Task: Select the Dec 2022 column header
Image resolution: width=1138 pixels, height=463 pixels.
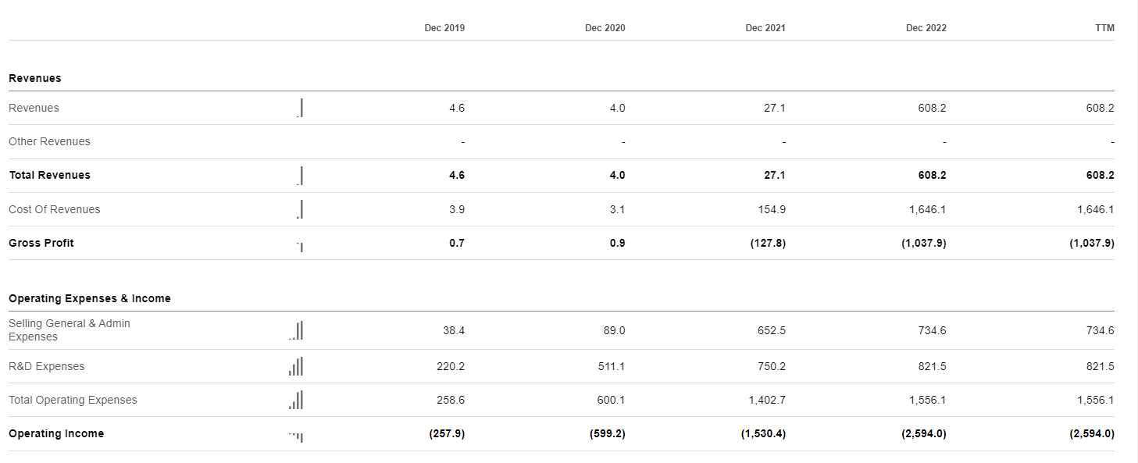Action: click(x=926, y=28)
